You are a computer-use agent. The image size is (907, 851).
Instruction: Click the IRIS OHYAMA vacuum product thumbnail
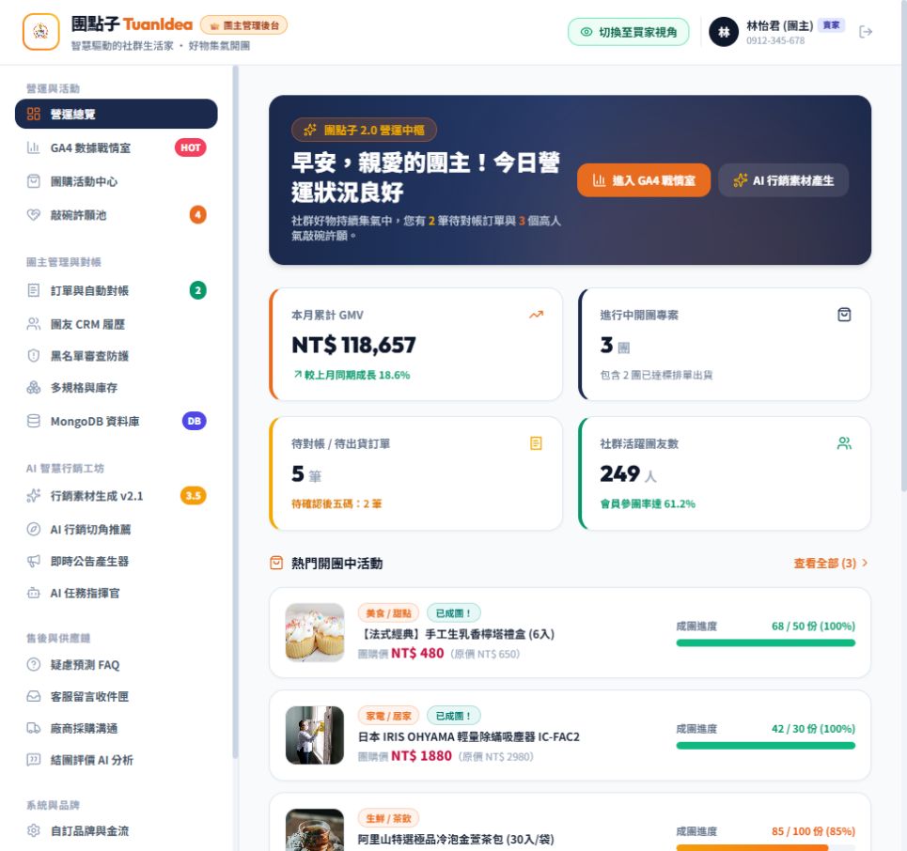[x=315, y=735]
